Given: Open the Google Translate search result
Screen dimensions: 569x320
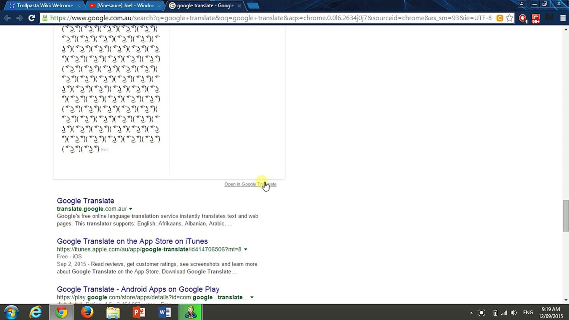Looking at the screenshot, I should tap(85, 201).
